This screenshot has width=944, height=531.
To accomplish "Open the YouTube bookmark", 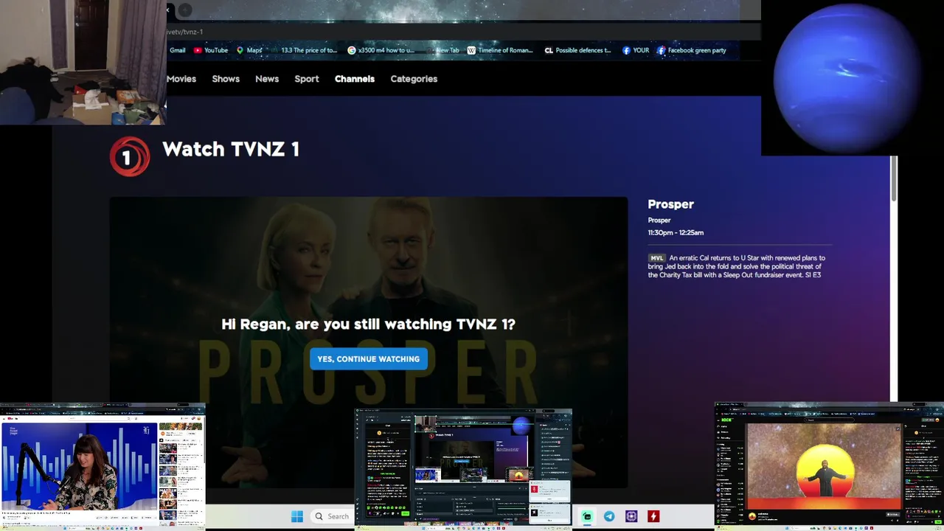I will pos(211,50).
